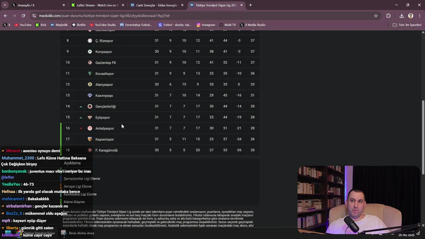425x239 pixels.
Task: Switch to the Anasayfa / X tab
Action: pyautogui.click(x=39, y=5)
